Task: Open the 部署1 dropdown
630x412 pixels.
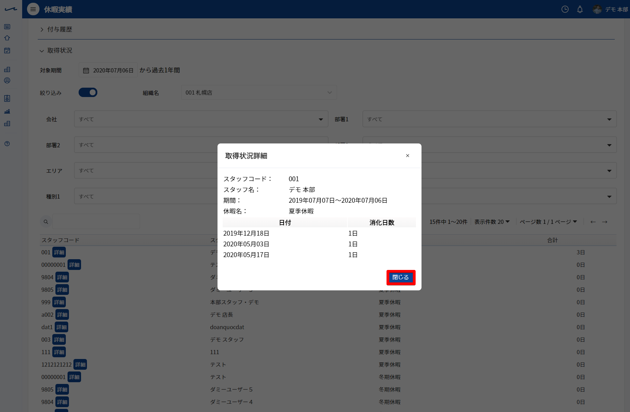Action: point(489,119)
